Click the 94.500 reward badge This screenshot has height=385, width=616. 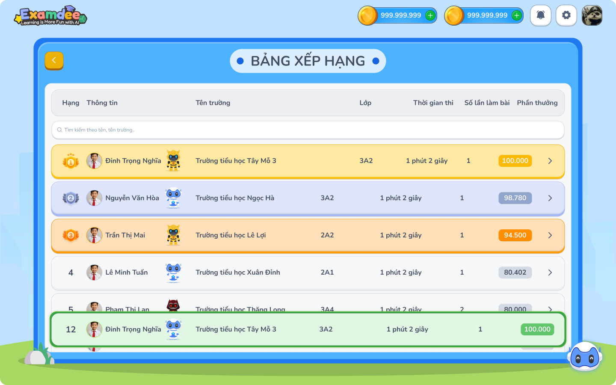tap(515, 235)
